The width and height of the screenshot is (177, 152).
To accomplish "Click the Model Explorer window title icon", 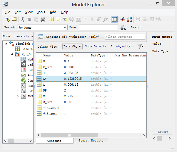I will 5,4.
